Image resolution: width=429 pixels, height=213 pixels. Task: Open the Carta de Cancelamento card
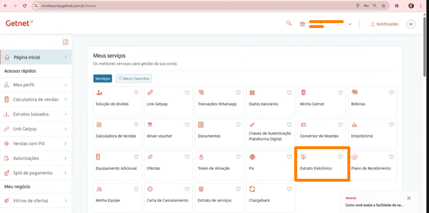pos(169,198)
